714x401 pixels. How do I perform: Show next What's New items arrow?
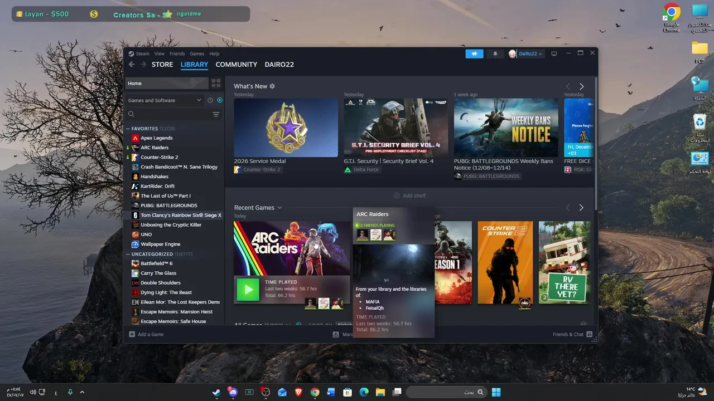coord(581,86)
